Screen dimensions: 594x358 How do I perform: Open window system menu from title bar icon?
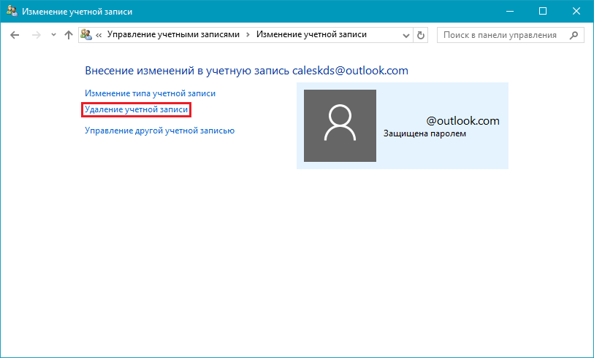pos(10,11)
